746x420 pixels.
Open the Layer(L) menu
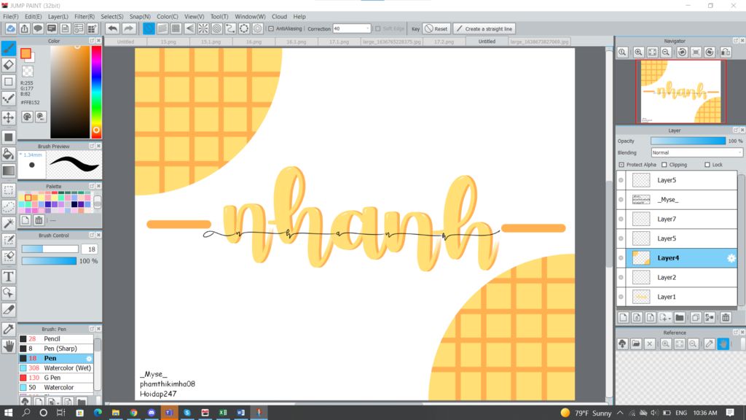coord(58,16)
